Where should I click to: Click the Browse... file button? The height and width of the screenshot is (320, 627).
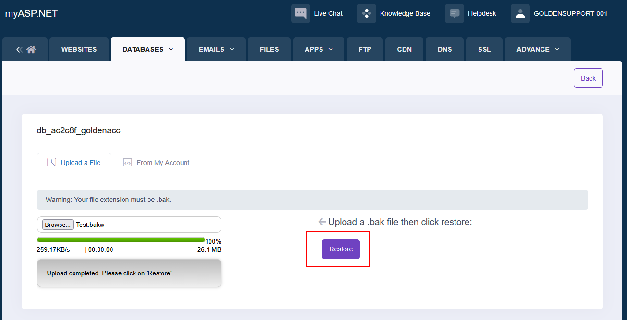click(58, 225)
